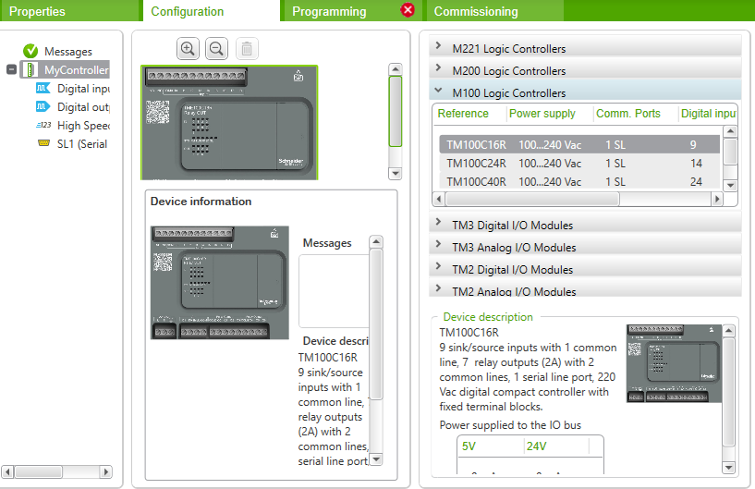Click the catalog table scroll right arrow
The width and height of the screenshot is (755, 489).
coord(717,199)
